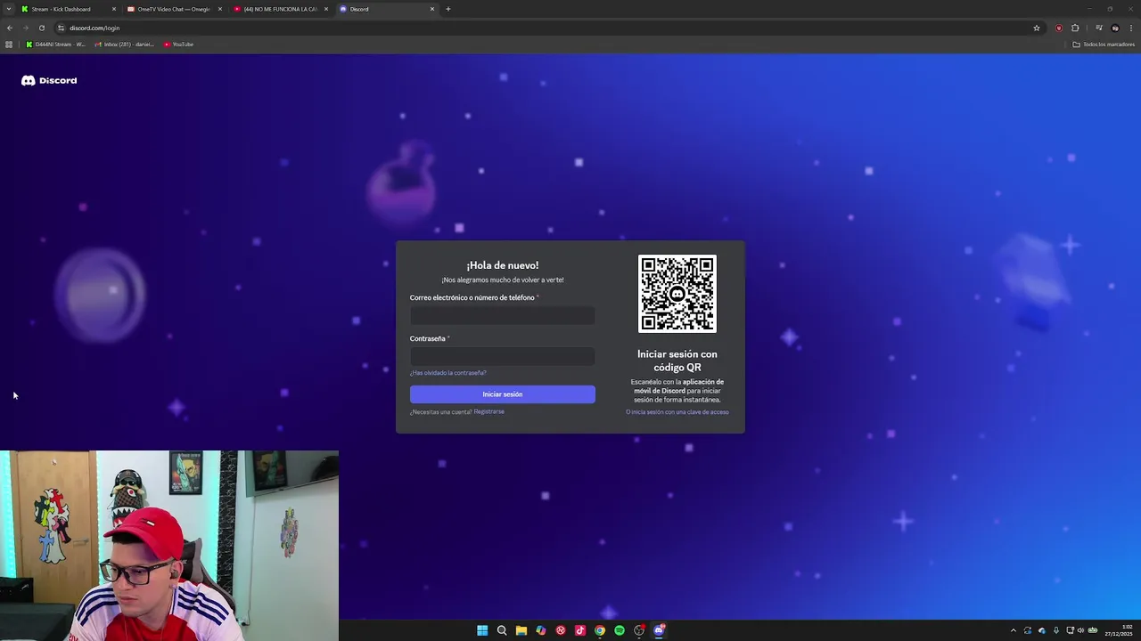The image size is (1141, 641).
Task: Click the sync icon in system tray
Action: point(1027,630)
